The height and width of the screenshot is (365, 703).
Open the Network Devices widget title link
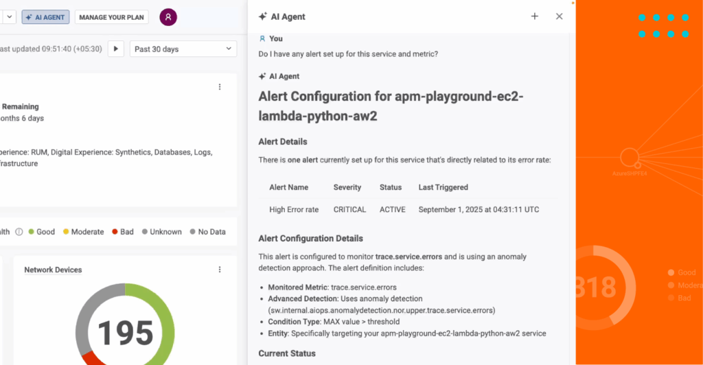[x=53, y=270]
